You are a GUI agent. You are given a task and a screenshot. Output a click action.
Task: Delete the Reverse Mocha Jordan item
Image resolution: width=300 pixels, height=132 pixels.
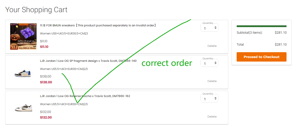pos(212,117)
